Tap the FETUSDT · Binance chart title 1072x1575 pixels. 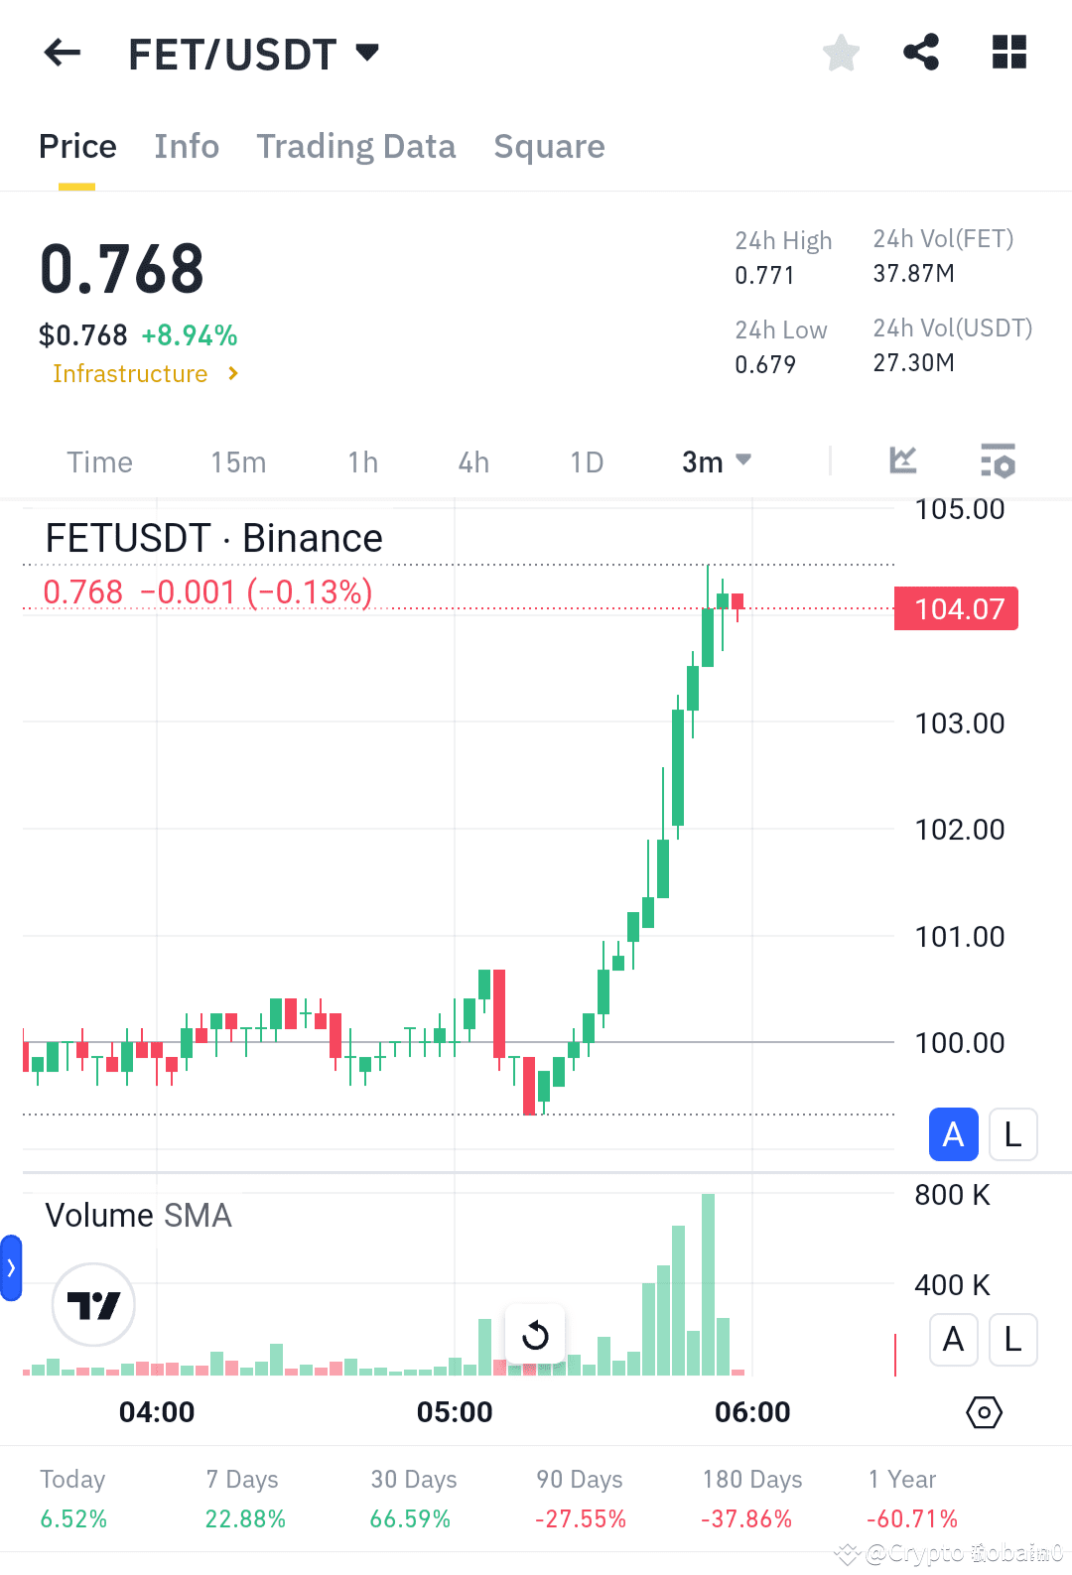click(x=214, y=539)
